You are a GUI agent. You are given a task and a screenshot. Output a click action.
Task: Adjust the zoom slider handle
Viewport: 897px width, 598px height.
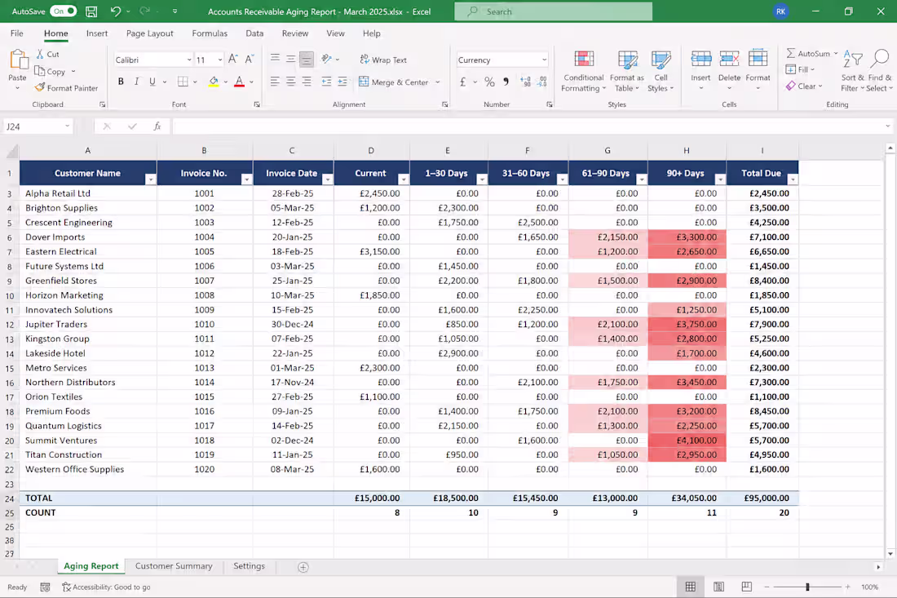click(x=807, y=587)
